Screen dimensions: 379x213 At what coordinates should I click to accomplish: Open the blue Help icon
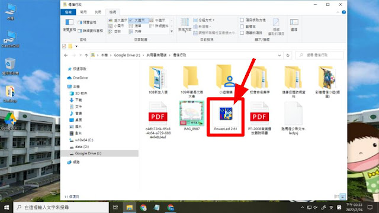coord(343,12)
